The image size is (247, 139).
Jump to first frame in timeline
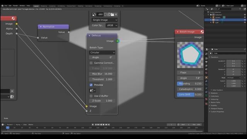[96, 125]
